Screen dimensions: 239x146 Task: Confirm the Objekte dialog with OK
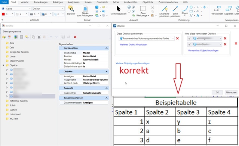217,92
